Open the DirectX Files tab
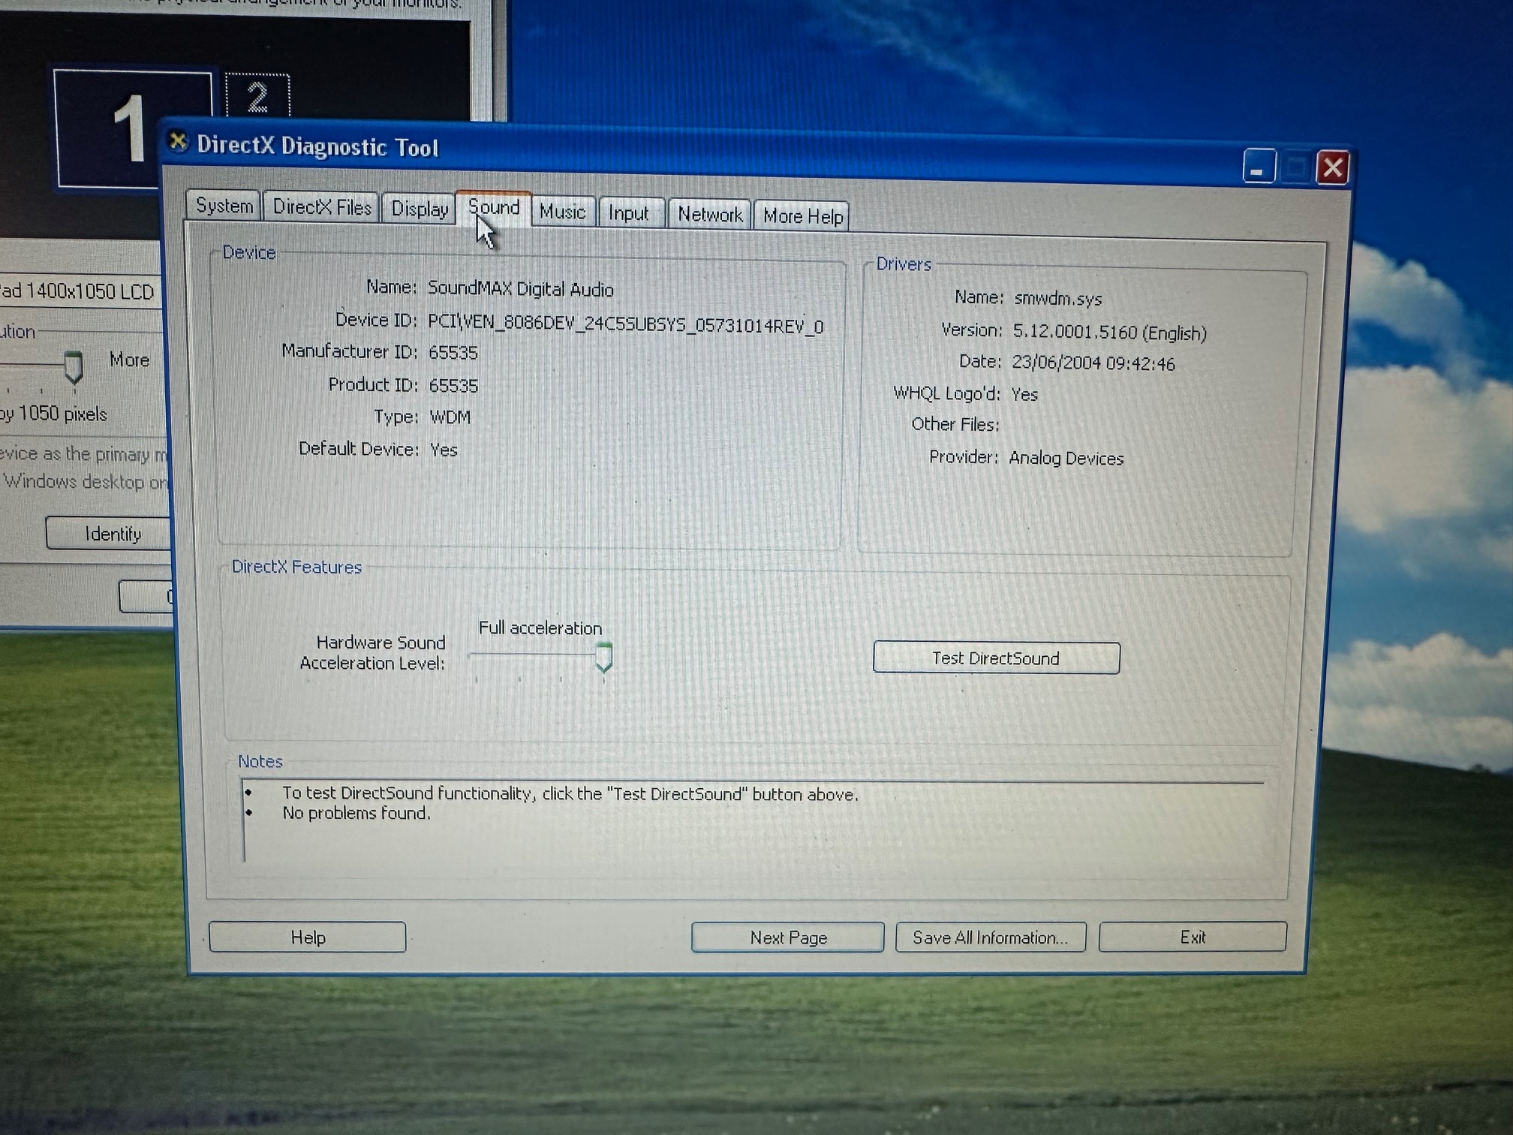The height and width of the screenshot is (1135, 1513). (321, 207)
